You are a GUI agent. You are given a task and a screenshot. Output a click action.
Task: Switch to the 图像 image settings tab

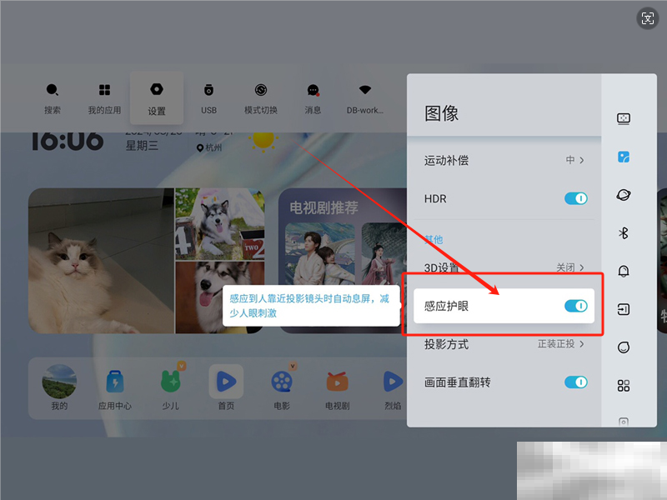(x=623, y=157)
